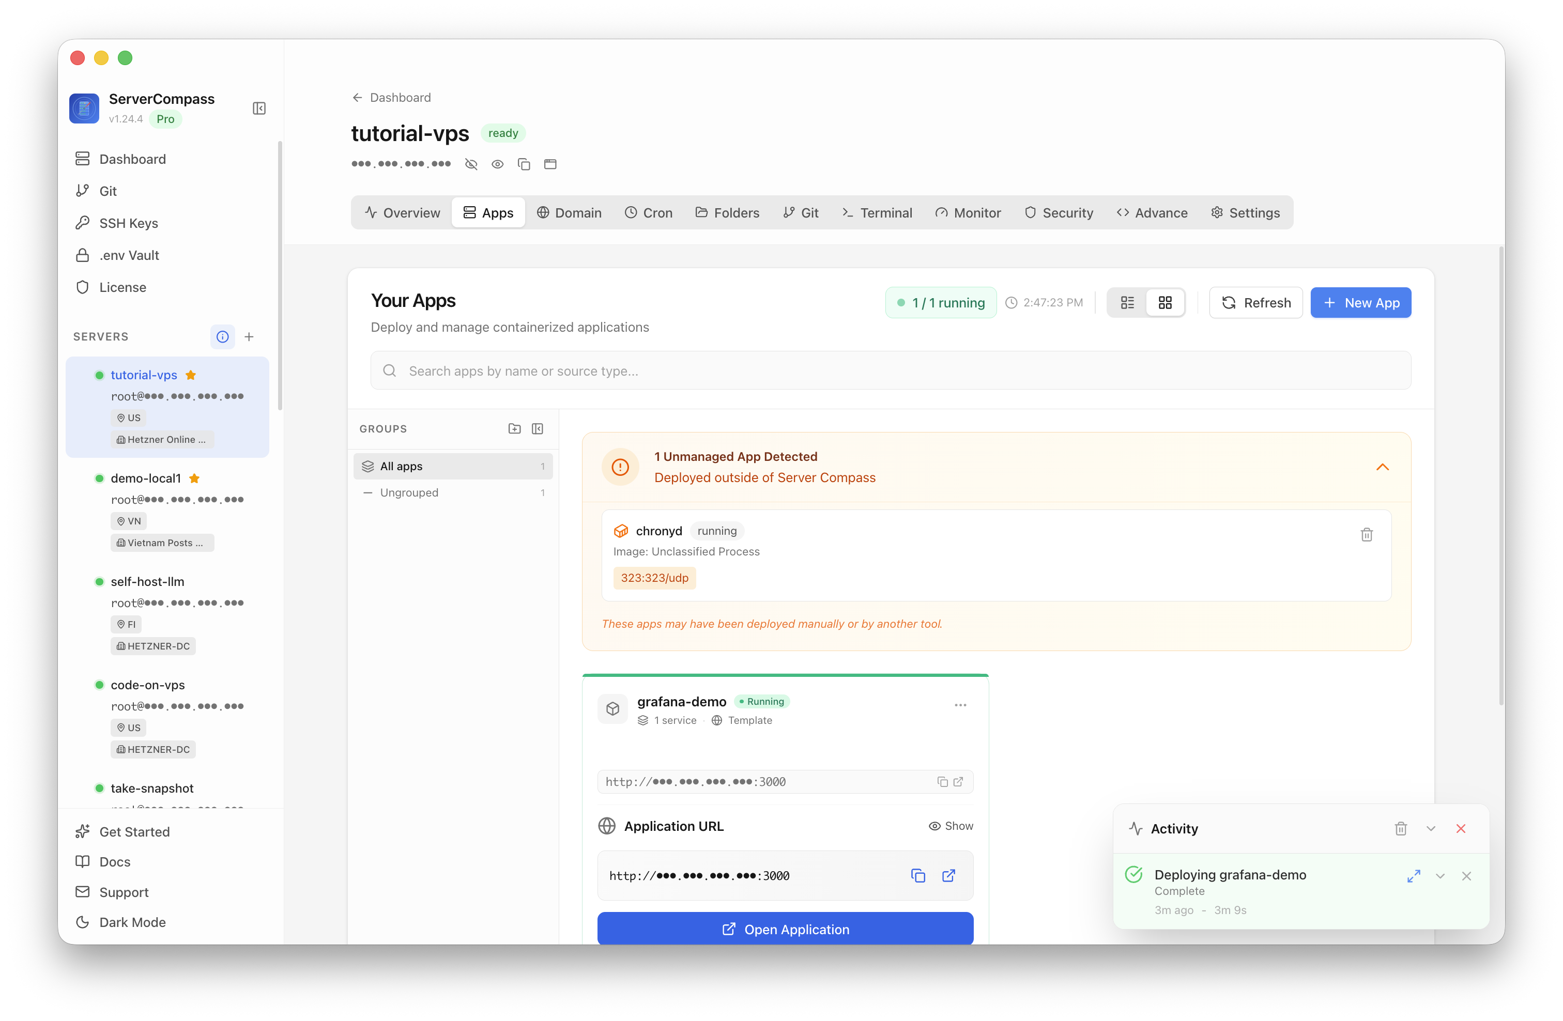Select the All apps group
Screen dimensions: 1563x1021
453,466
